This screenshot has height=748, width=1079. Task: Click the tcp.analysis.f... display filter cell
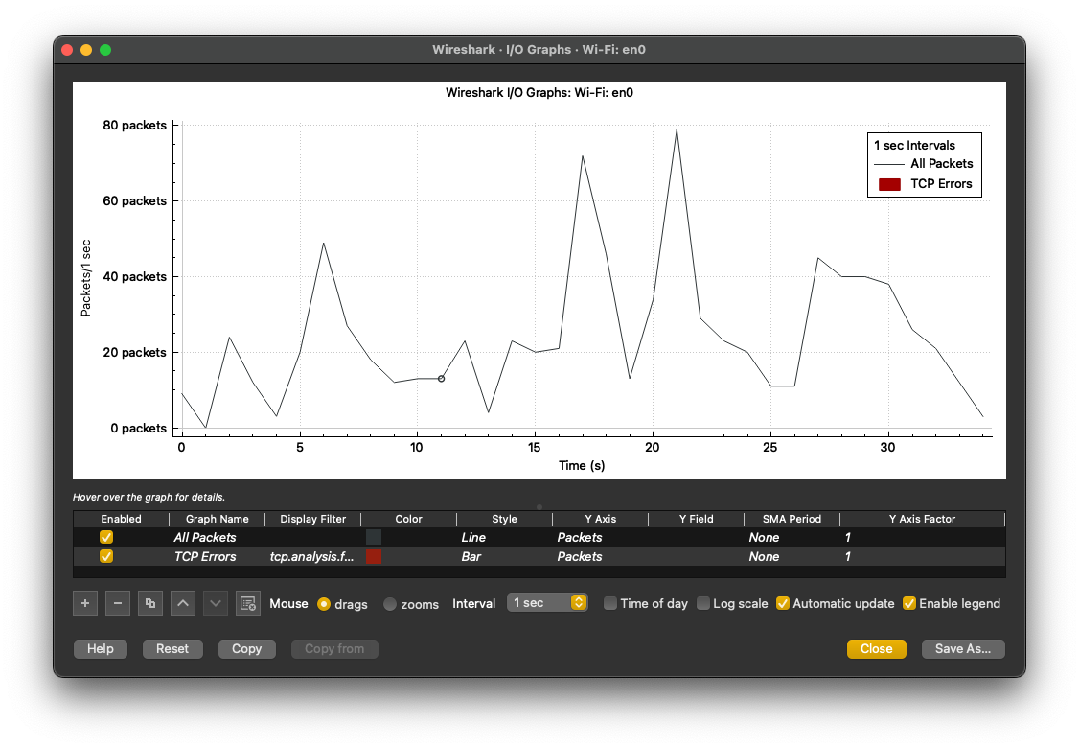[311, 556]
